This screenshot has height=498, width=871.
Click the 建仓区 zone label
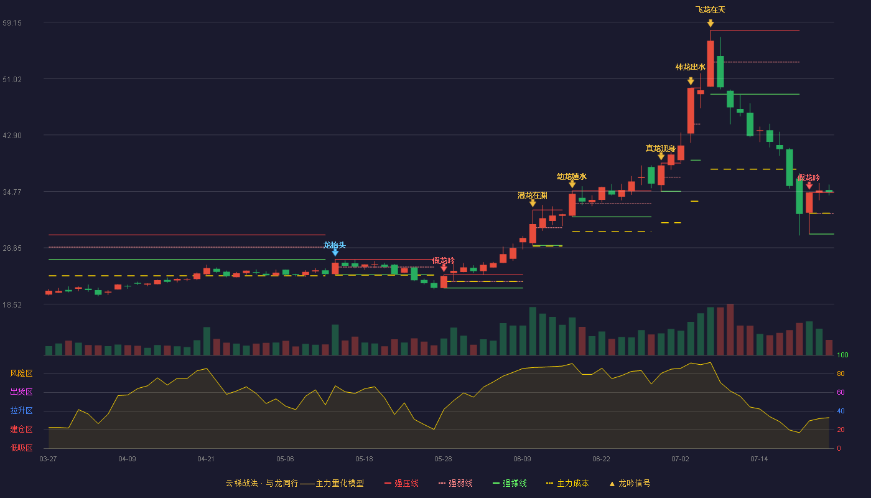pos(21,430)
